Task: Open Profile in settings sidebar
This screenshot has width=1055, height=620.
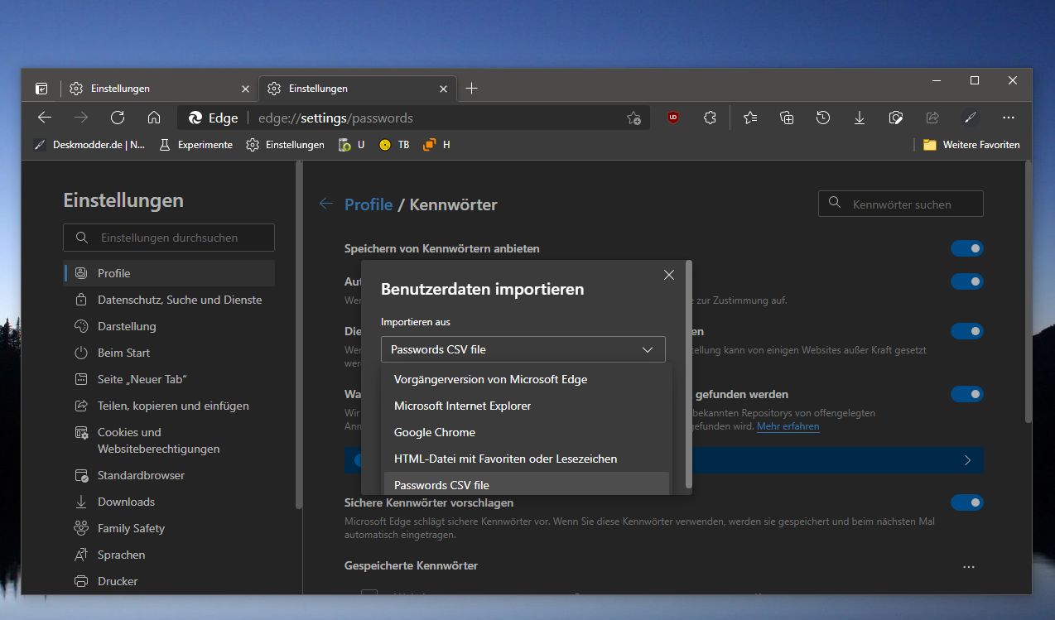Action: pyautogui.click(x=169, y=273)
